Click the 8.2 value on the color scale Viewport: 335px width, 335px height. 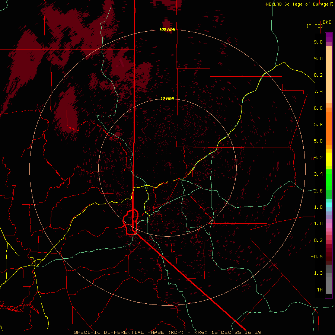[x=318, y=75]
